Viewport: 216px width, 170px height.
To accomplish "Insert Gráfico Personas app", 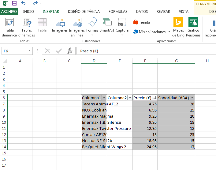I will pyautogui.click(x=193, y=27).
